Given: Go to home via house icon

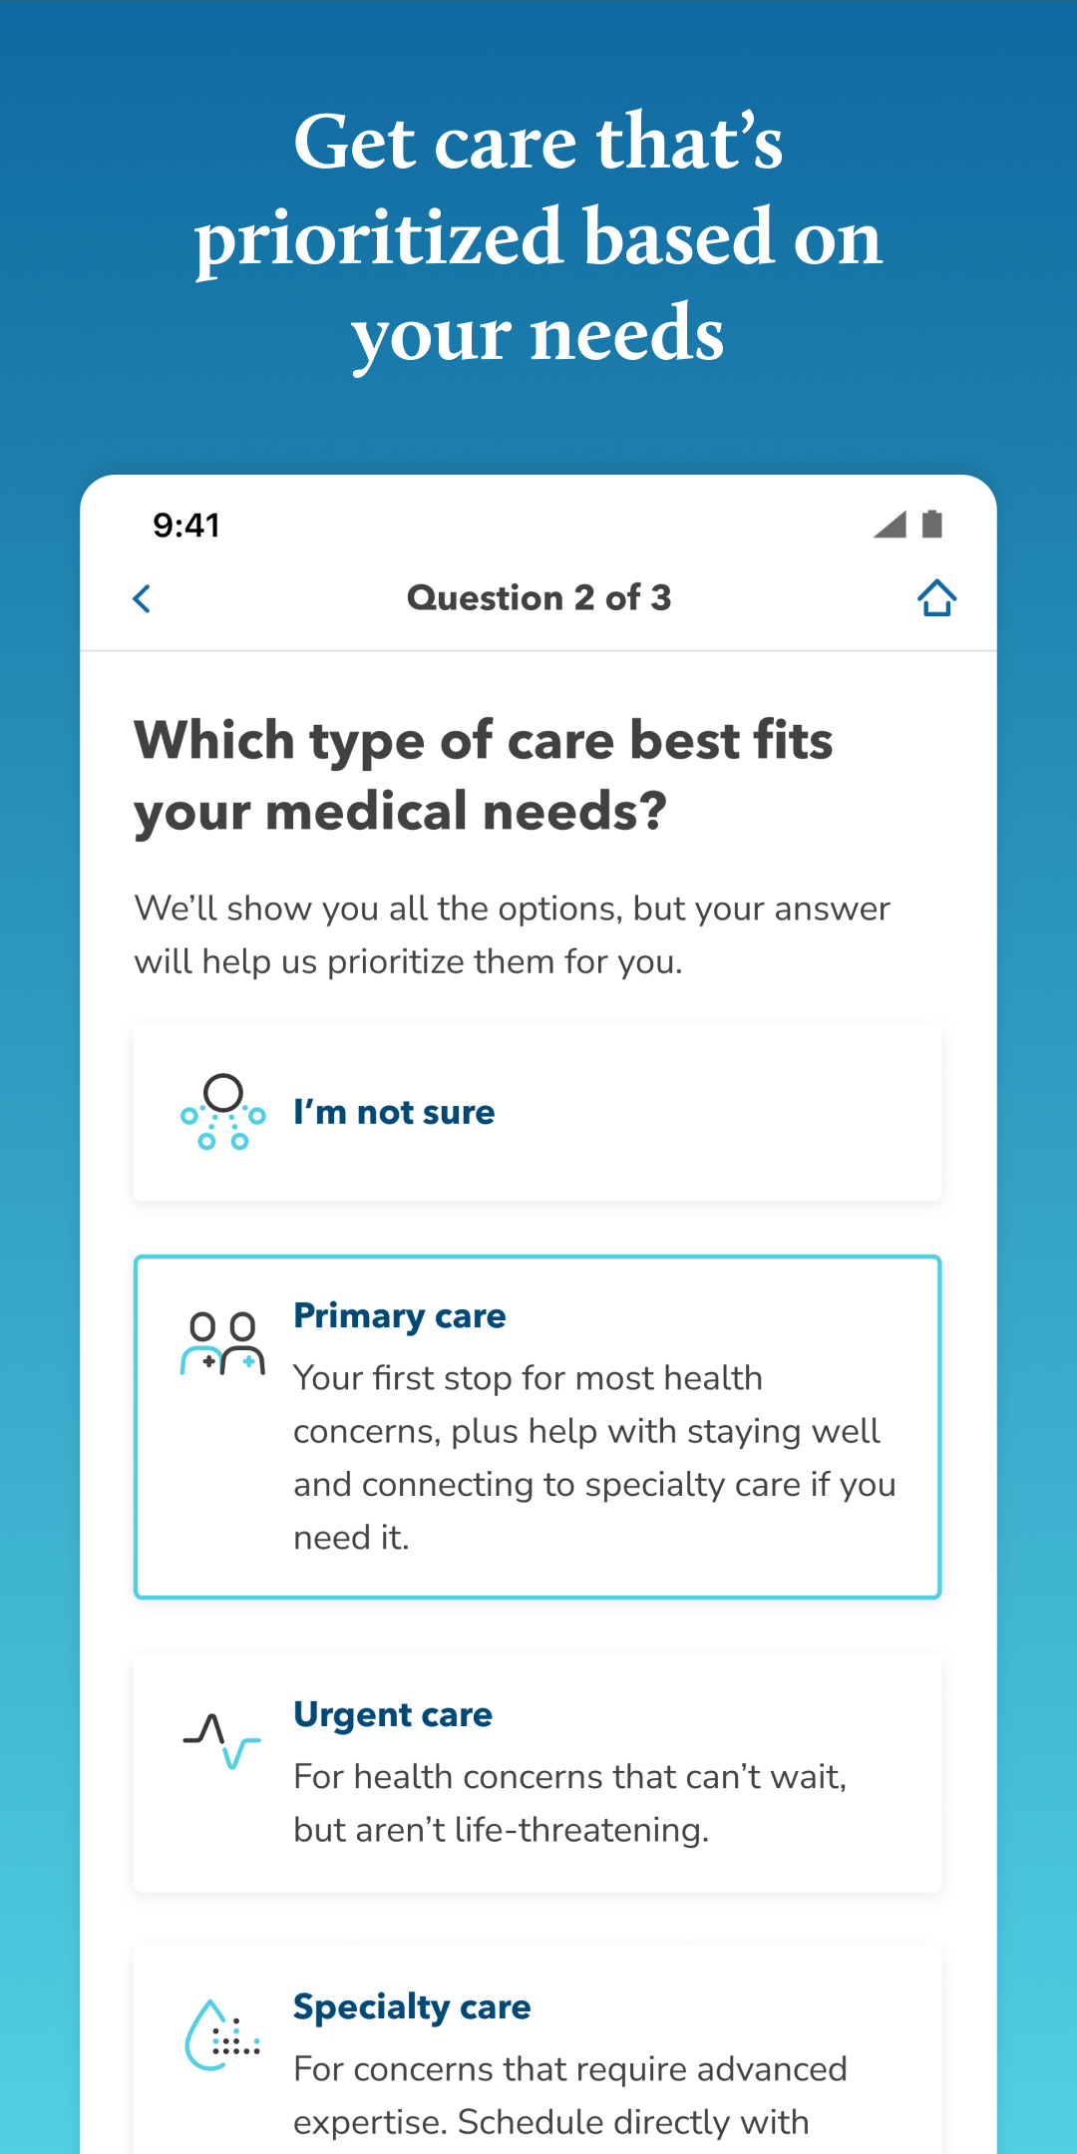Looking at the screenshot, I should [x=936, y=598].
